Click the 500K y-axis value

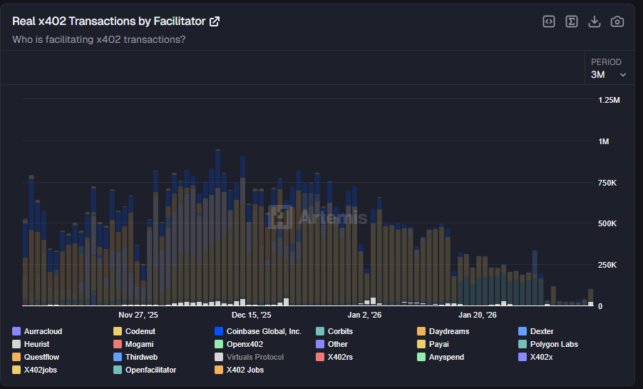(x=607, y=223)
